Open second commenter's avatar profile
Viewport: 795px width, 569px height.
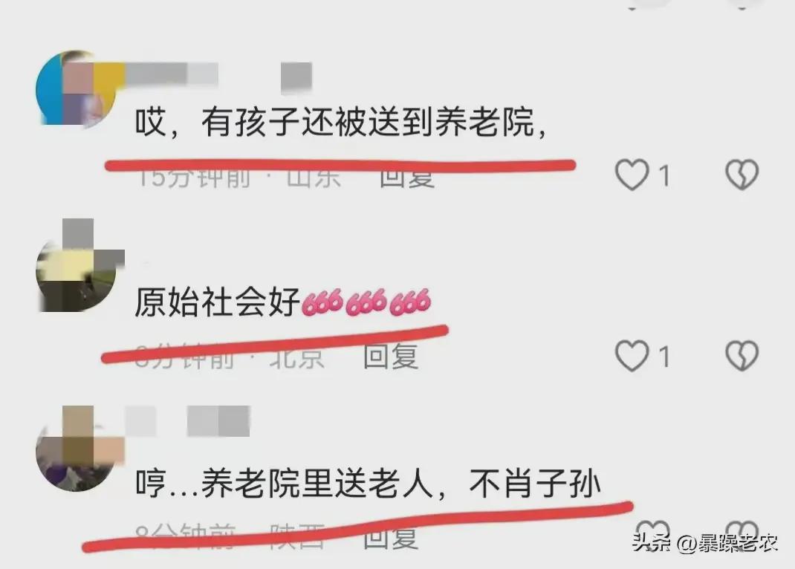tap(76, 270)
